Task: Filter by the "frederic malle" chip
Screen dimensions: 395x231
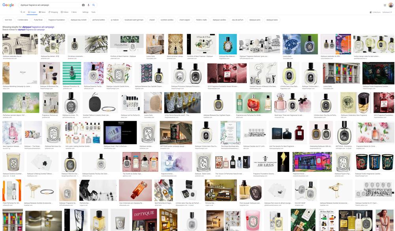Action: tap(201, 20)
